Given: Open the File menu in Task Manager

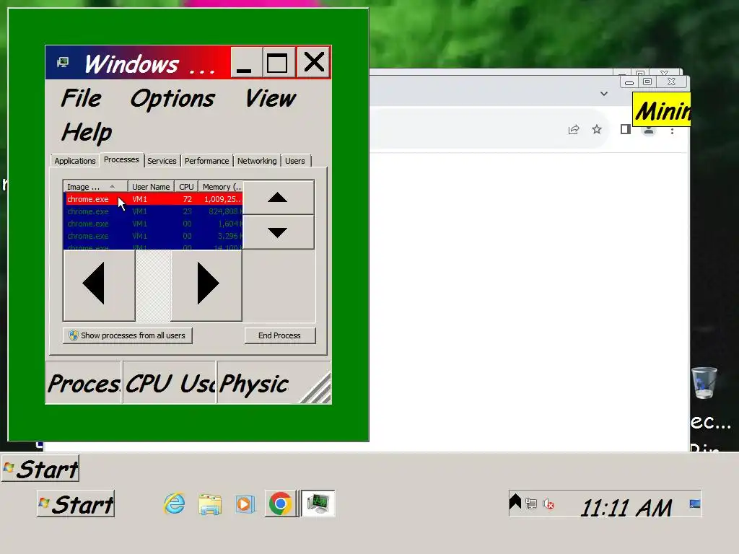Looking at the screenshot, I should (81, 98).
